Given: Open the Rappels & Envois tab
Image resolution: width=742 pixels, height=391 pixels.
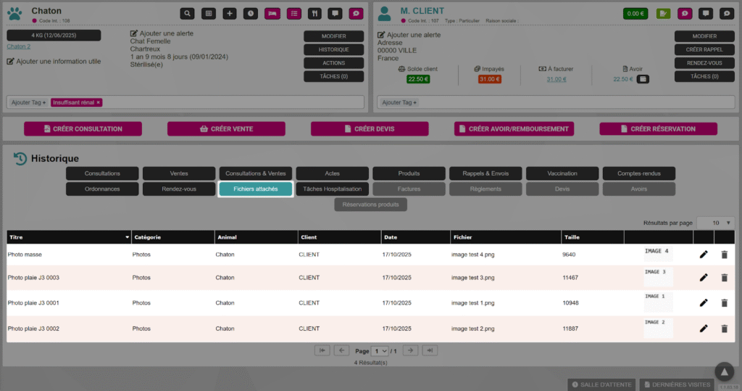Looking at the screenshot, I should pyautogui.click(x=485, y=173).
